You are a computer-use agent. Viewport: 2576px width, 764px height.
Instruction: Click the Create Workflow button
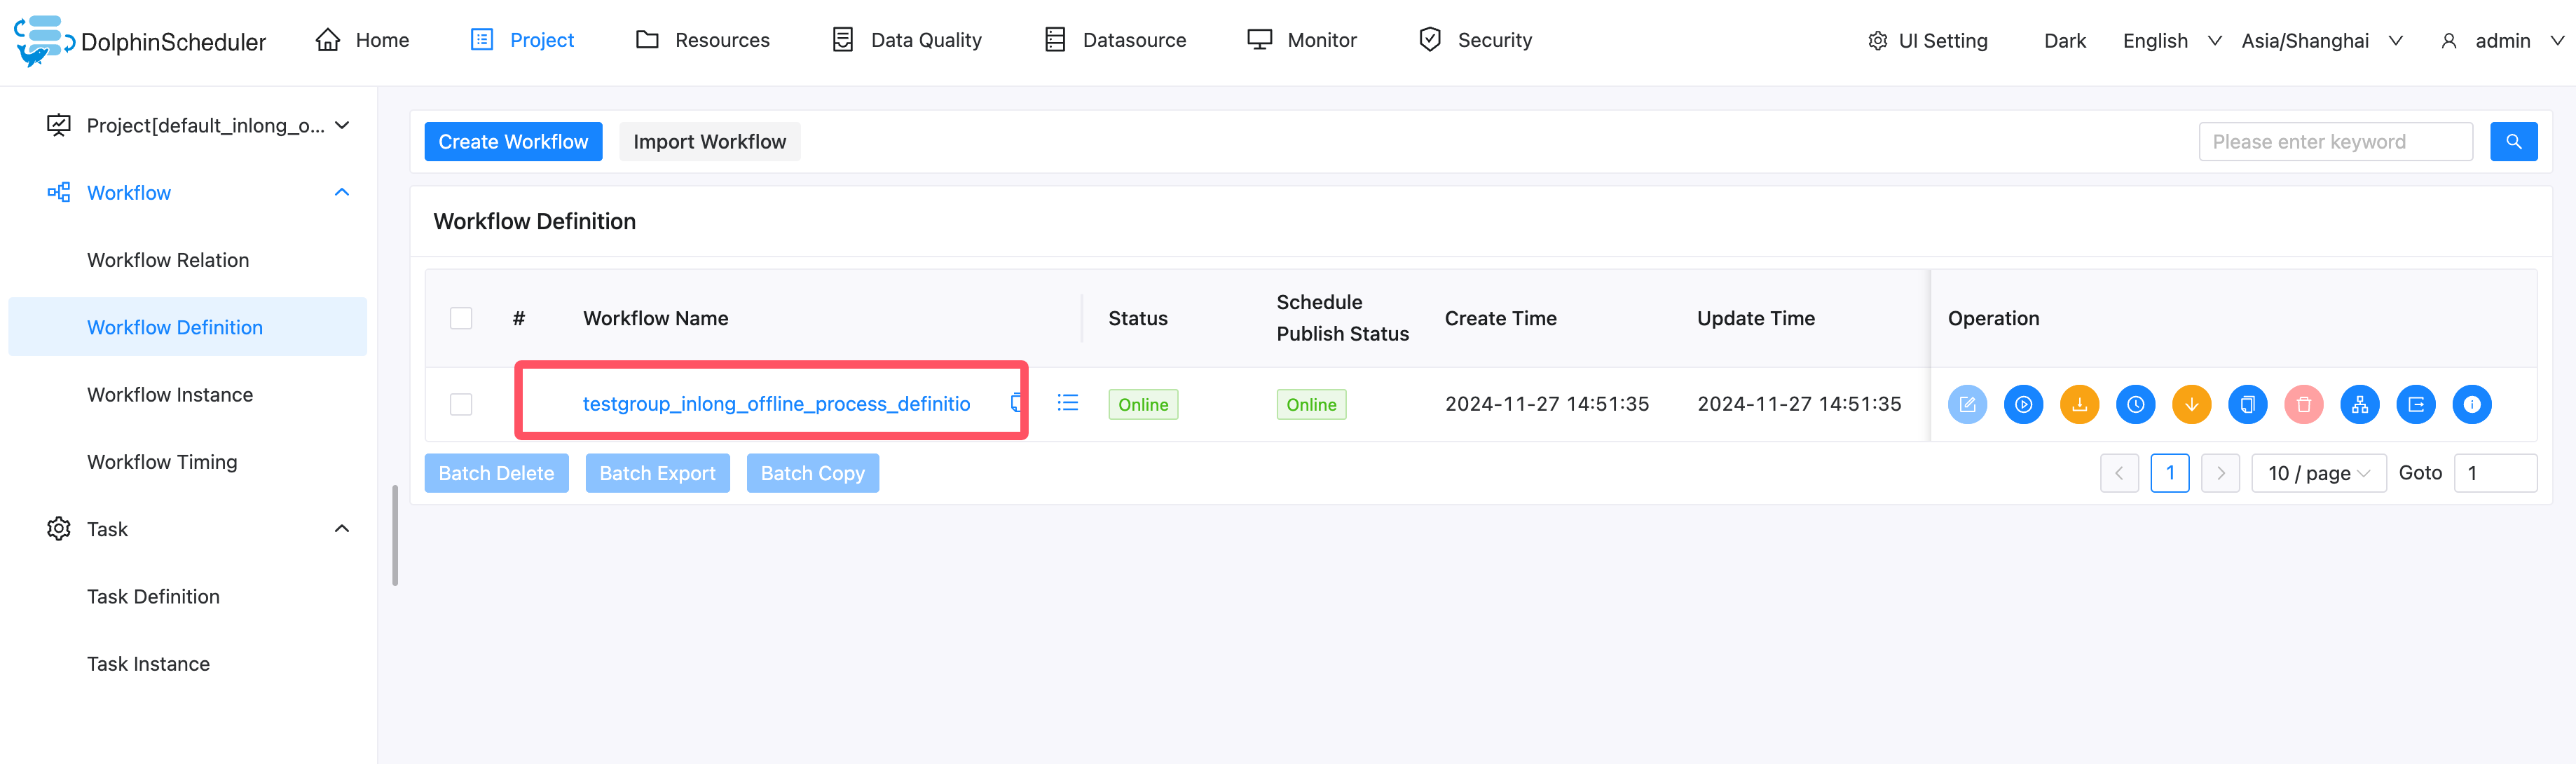[x=513, y=142]
